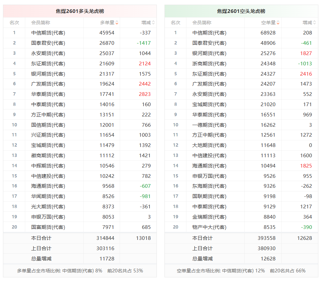Viewport: 321px width, 282px height.
Task: Click 金瑞期货(代客) member name
Action: pyautogui.click(x=209, y=217)
